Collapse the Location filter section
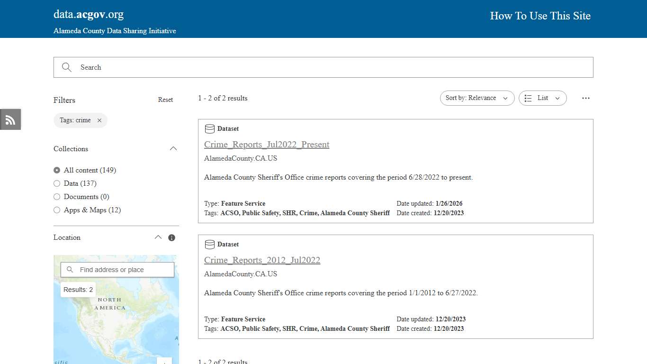Screen dimensions: 647x364 [x=158, y=237]
